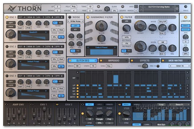Click OSC 2 vibrato wave icon

click(61, 66)
